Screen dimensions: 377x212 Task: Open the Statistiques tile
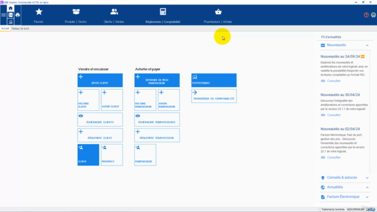coord(214,80)
